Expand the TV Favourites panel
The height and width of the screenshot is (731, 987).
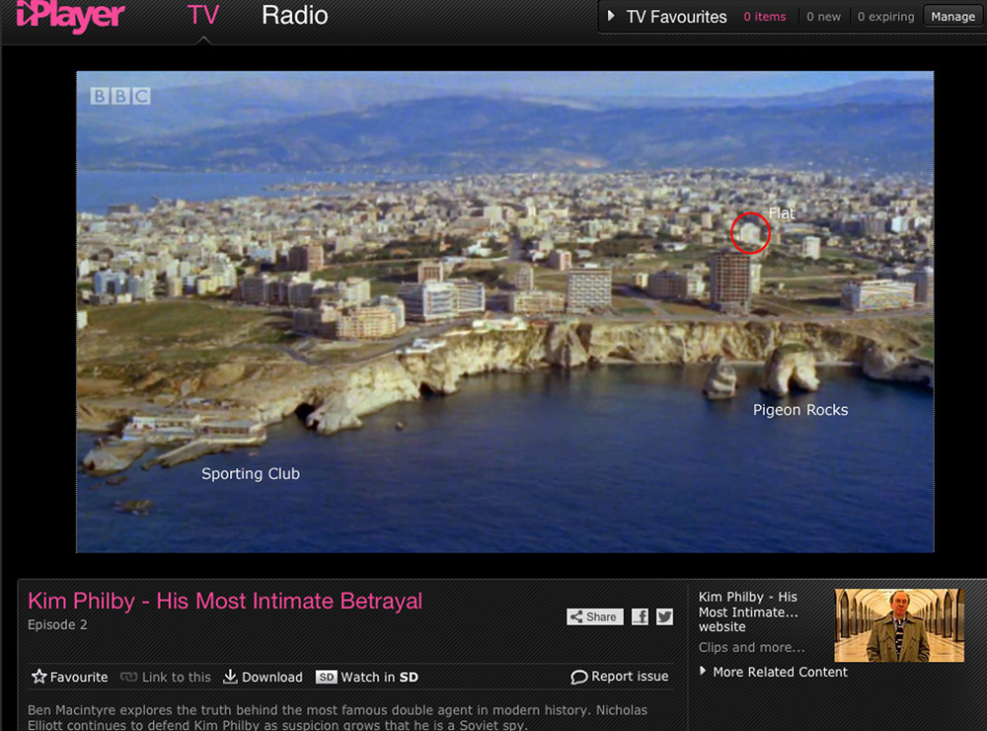pos(666,17)
